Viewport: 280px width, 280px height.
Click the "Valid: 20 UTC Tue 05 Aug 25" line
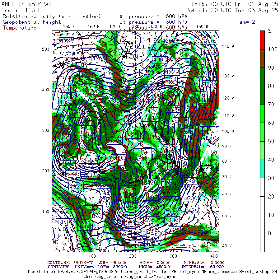click(233, 10)
